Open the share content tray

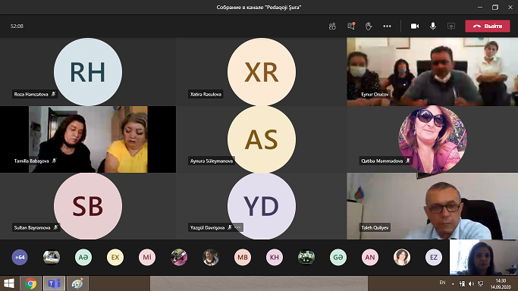click(451, 26)
